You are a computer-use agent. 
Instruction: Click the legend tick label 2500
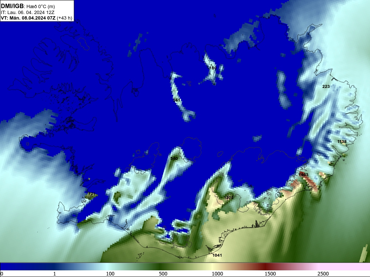click(x=323, y=274)
